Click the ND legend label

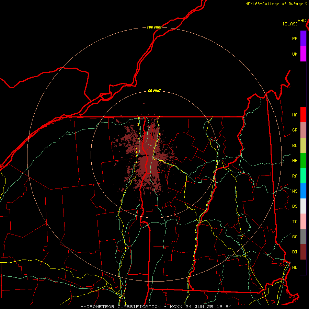click(295, 267)
